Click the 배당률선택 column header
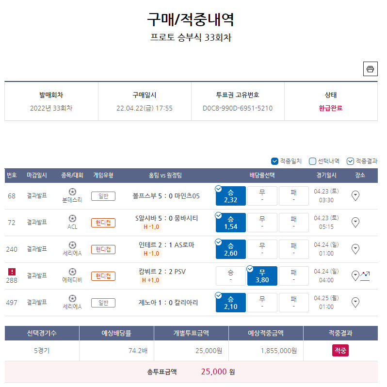 [262, 176]
